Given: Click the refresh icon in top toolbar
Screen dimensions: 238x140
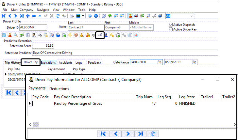Looking at the screenshot, I should tap(58, 16).
